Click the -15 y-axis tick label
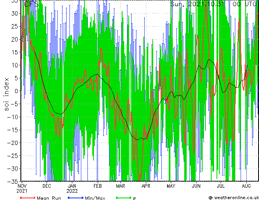The image size is (259, 200). [12, 130]
